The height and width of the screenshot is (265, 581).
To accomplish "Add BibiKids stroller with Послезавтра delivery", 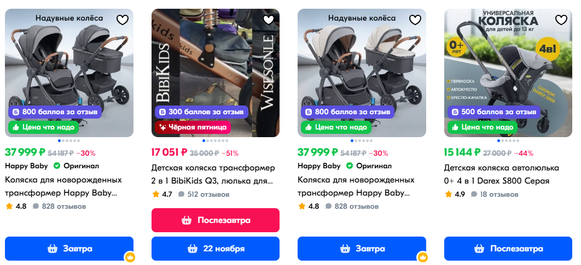I will coord(216,220).
